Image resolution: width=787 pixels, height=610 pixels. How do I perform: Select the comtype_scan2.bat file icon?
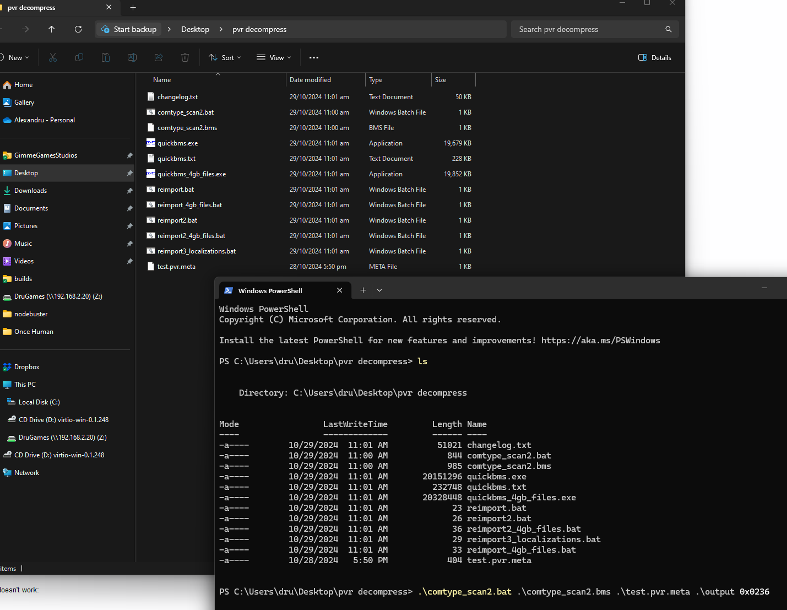tap(151, 112)
